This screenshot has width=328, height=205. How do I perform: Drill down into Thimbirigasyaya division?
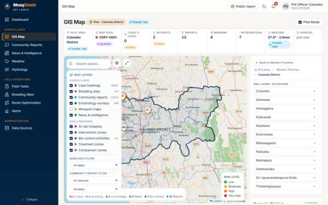pos(285,186)
